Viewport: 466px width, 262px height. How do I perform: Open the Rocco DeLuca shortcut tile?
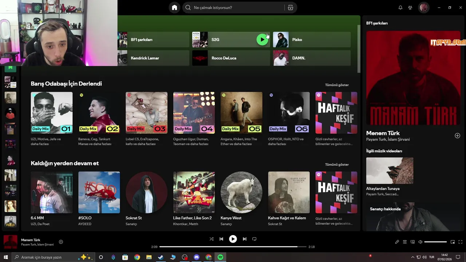pos(231,58)
